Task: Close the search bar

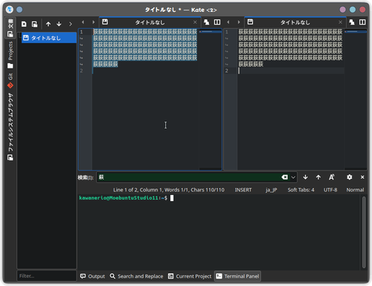Action: click(x=362, y=177)
